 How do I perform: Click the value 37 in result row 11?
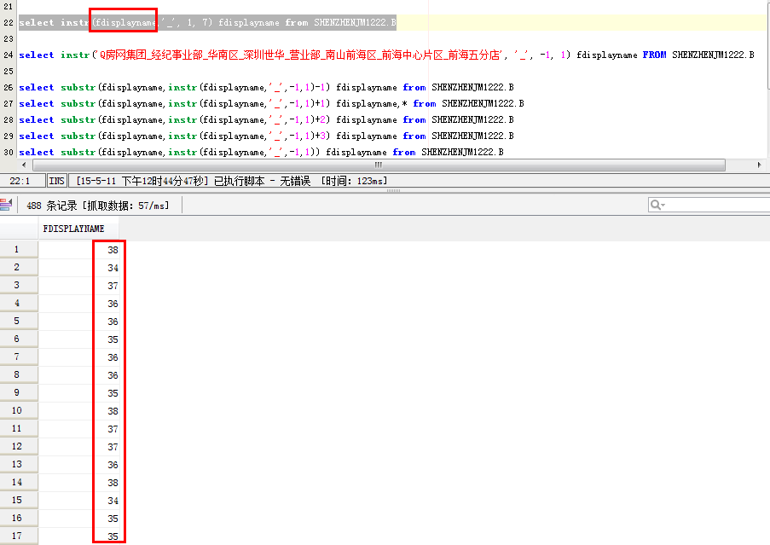(113, 429)
